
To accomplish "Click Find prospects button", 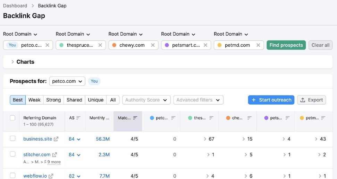I will coord(286,45).
